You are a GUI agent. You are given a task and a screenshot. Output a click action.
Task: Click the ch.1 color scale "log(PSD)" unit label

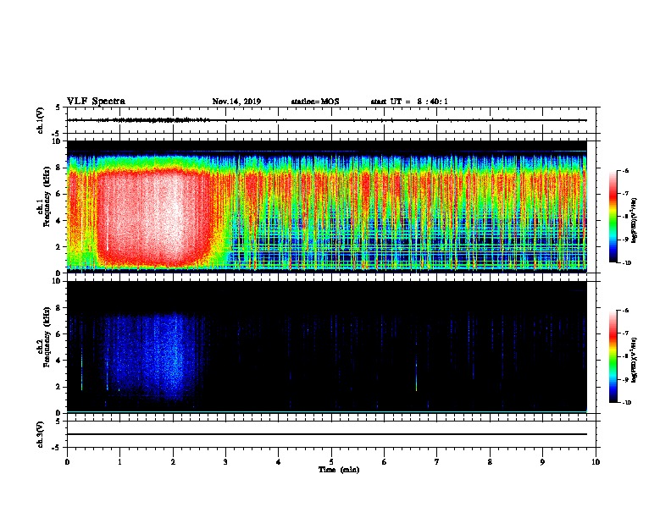pyautogui.click(x=635, y=220)
